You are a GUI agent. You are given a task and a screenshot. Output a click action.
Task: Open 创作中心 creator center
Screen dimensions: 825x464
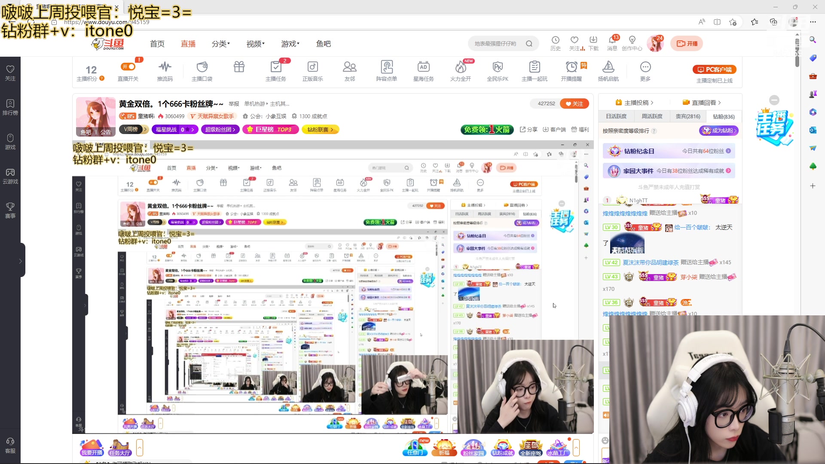coord(632,43)
